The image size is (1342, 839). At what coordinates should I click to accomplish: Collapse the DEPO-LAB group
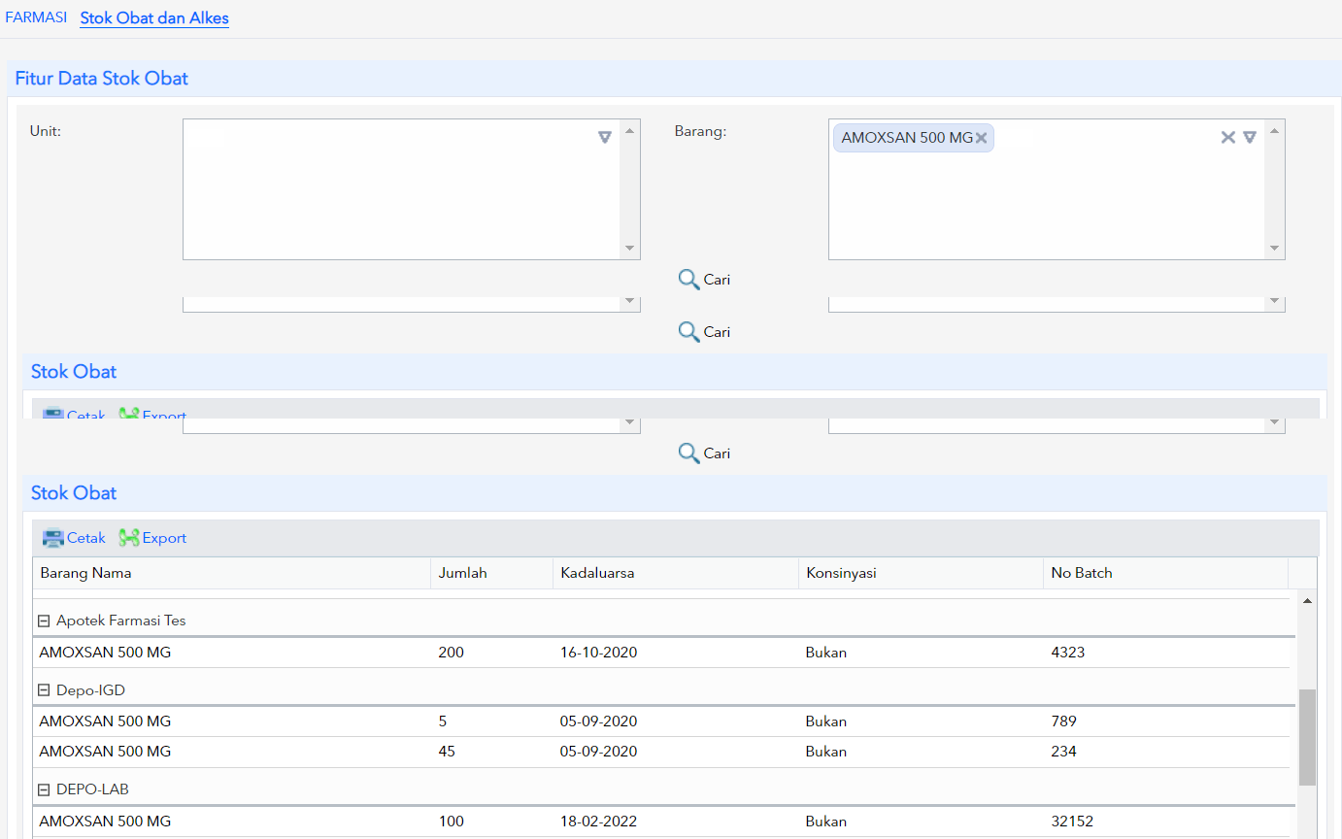click(44, 789)
